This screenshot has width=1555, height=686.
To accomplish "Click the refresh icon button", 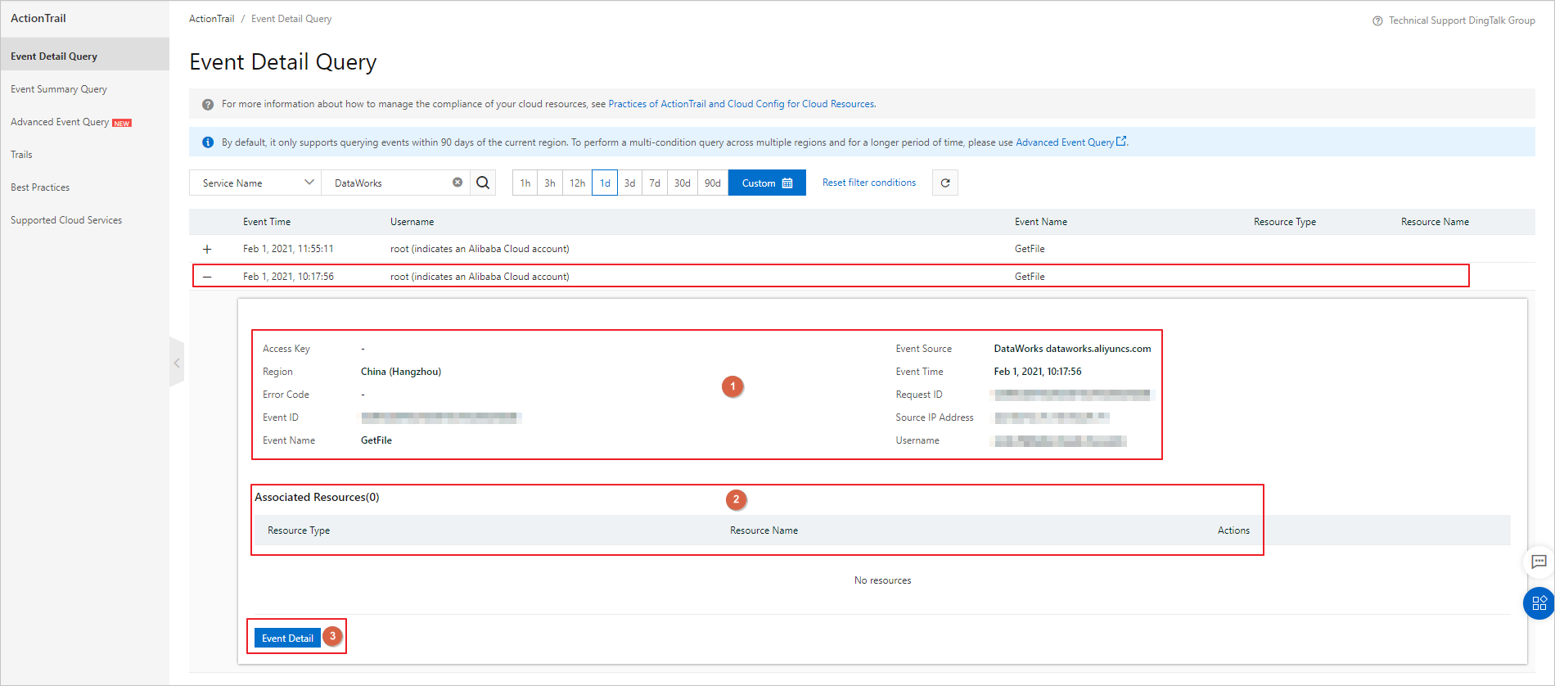I will 945,183.
